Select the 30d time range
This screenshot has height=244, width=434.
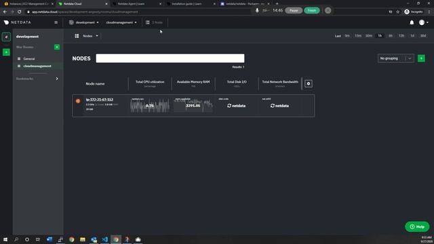tap(423, 36)
